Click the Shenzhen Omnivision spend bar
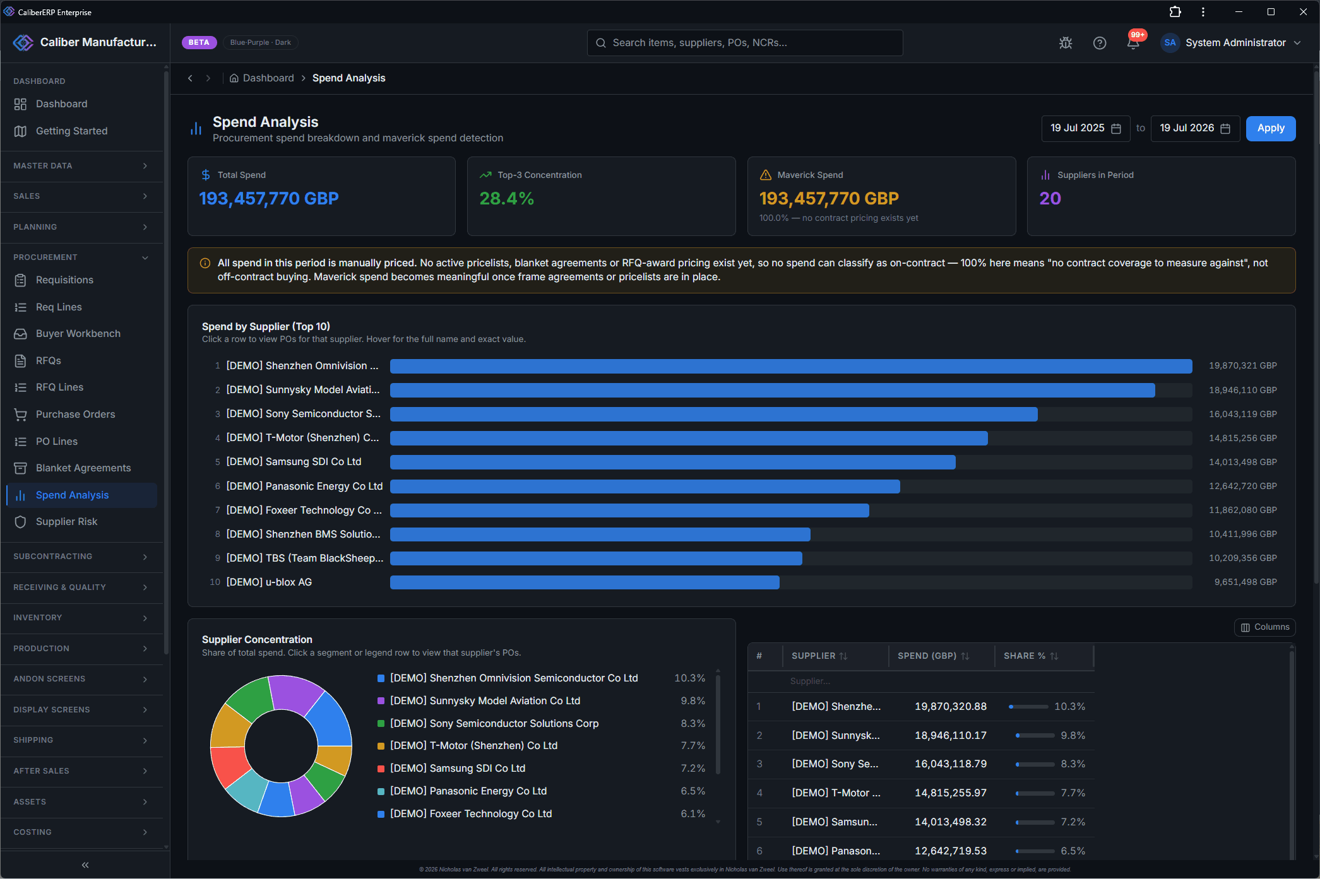The image size is (1320, 879). (791, 366)
